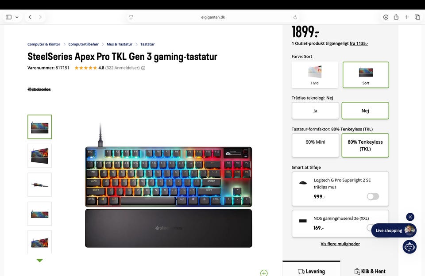Open a new tab with the plus icon
This screenshot has height=276, width=425.
click(406, 17)
